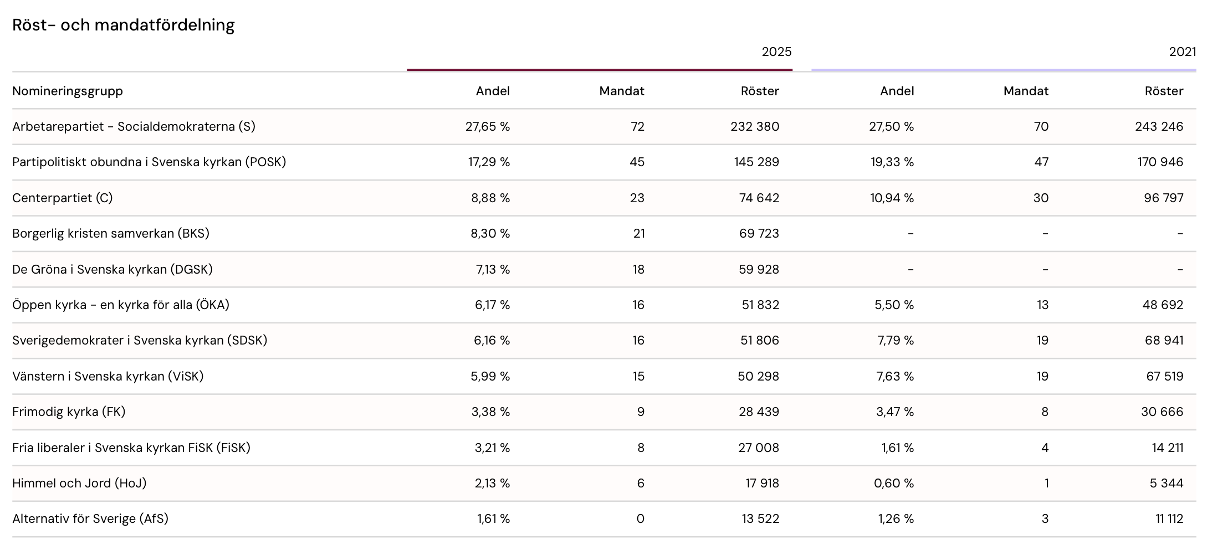Image resolution: width=1228 pixels, height=555 pixels.
Task: Click the light purple bar under 2021
Action: click(x=1003, y=70)
